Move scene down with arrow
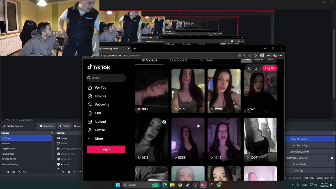This screenshot has width=336, height=189. click(x=24, y=172)
